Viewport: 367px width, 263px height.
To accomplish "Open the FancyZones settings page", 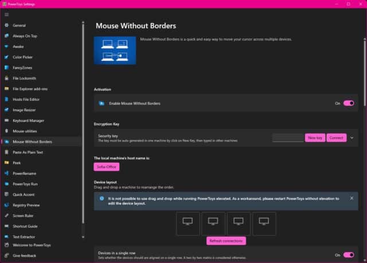I will pos(41,68).
